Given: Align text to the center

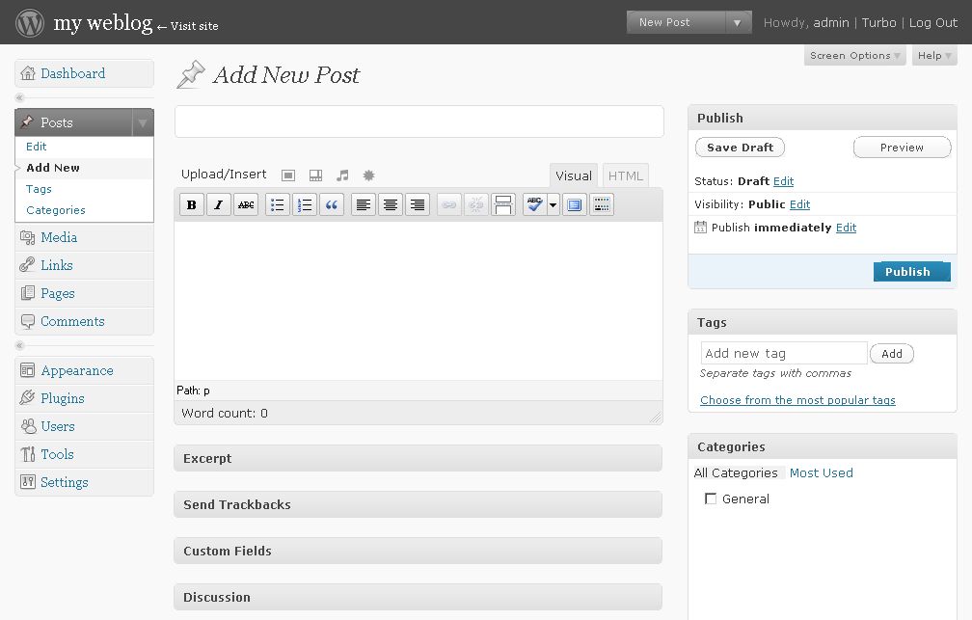Looking at the screenshot, I should pos(391,204).
